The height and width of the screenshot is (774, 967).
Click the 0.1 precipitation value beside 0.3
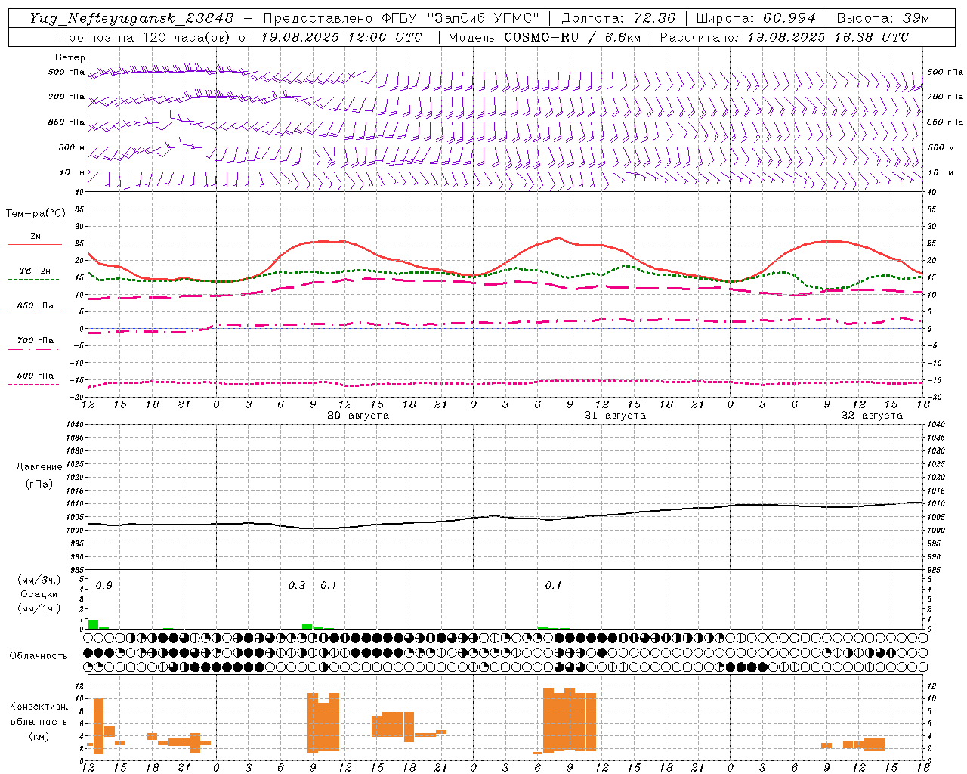(x=329, y=586)
